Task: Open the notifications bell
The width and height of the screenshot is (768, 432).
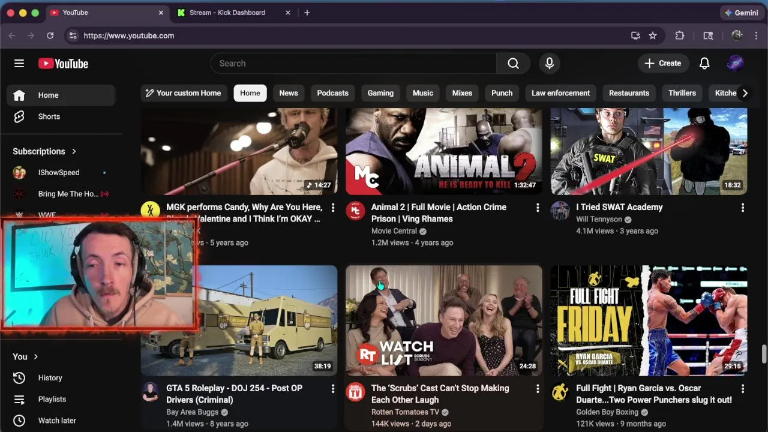Action: [x=704, y=64]
